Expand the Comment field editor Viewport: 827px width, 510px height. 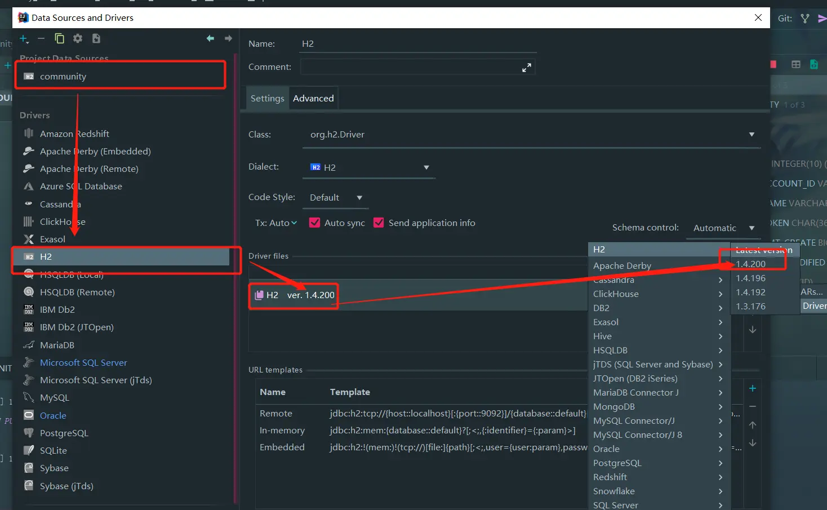coord(527,68)
